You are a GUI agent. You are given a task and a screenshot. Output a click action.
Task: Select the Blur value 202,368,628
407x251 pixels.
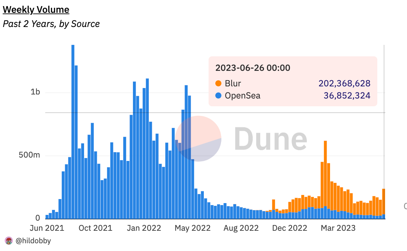[344, 83]
